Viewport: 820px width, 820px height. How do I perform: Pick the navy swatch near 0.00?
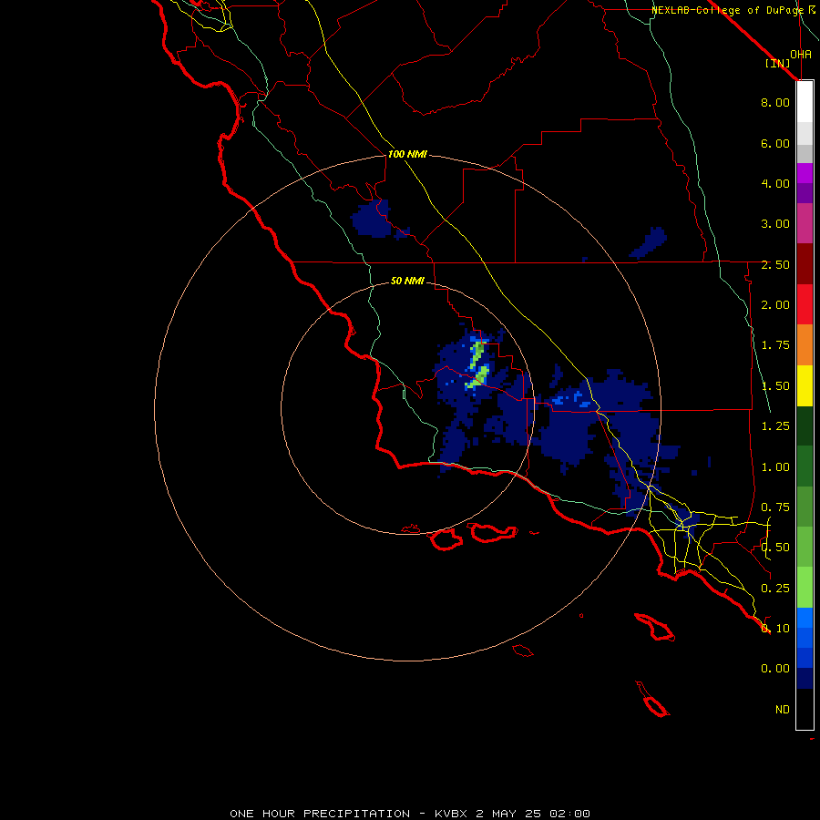[805, 679]
